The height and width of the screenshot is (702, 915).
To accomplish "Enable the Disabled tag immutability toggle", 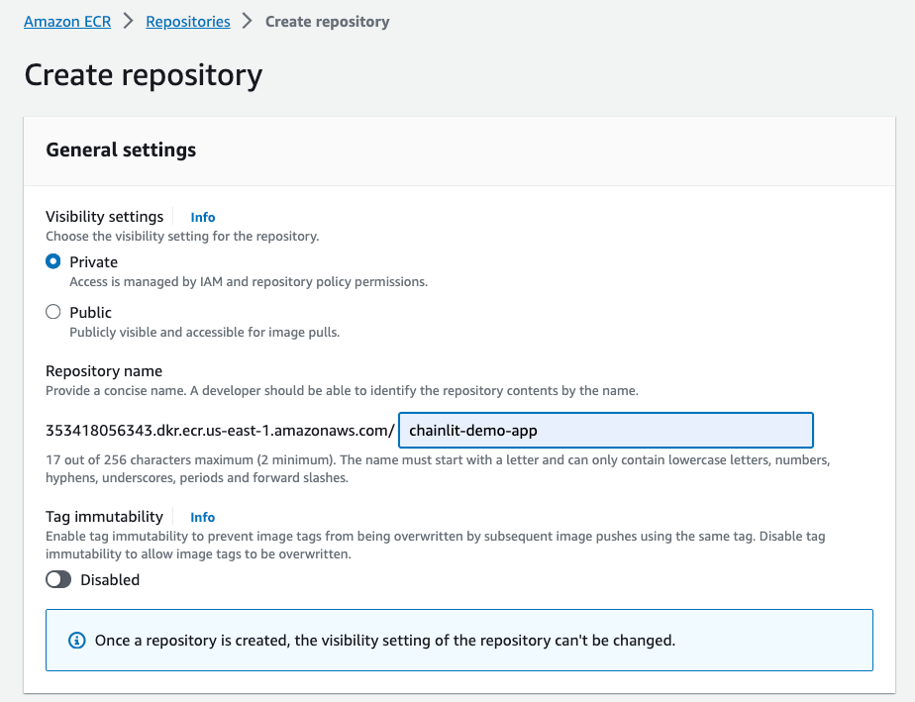I will click(57, 579).
